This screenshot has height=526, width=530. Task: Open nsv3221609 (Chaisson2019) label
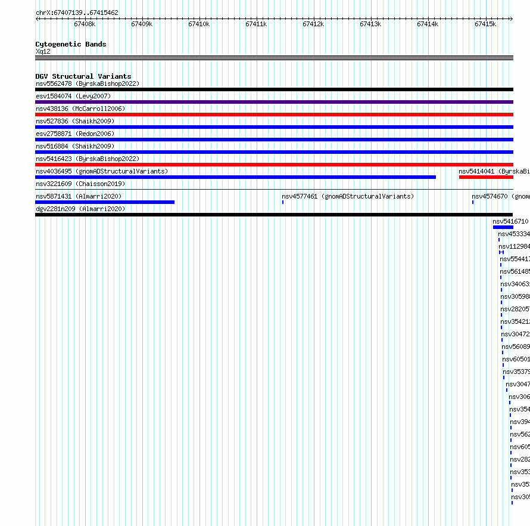pos(80,184)
